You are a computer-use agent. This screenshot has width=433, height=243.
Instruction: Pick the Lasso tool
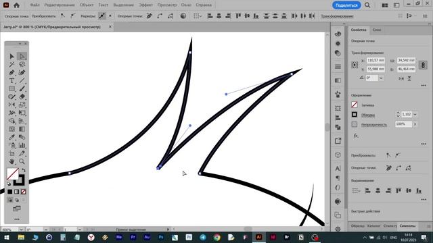tap(22, 65)
